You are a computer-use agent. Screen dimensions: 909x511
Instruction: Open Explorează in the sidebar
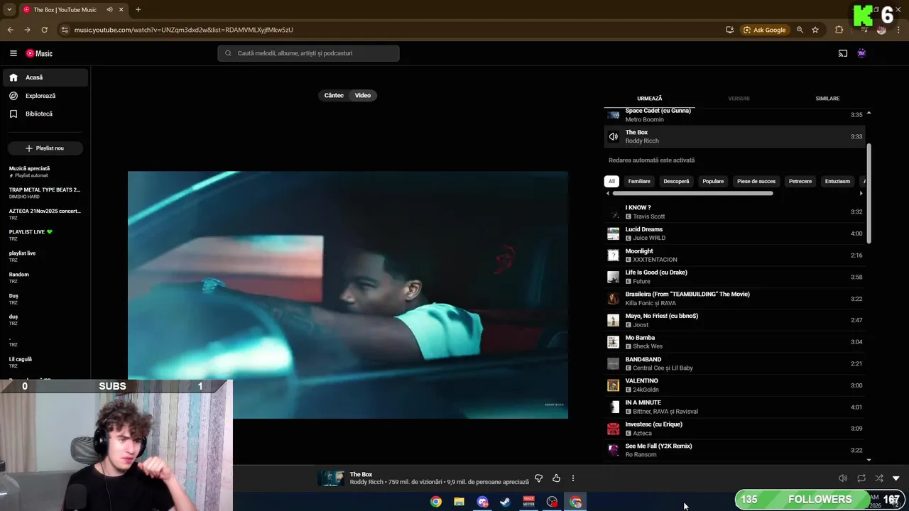coord(45,96)
